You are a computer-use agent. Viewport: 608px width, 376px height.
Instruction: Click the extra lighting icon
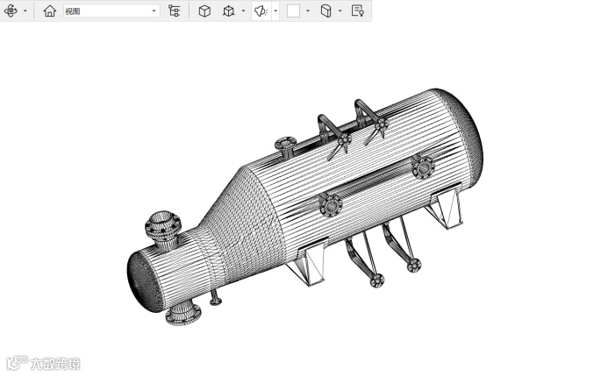click(x=261, y=11)
